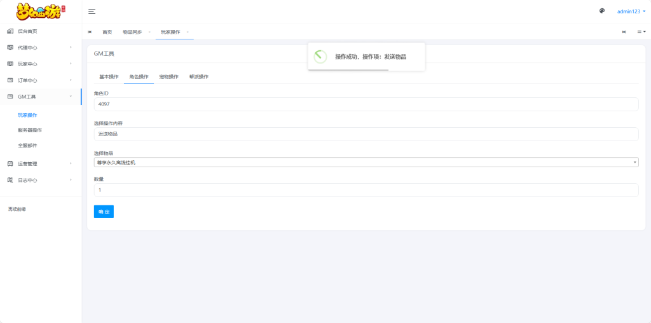Switch to the 宠物操作 tab
Image resolution: width=651 pixels, height=323 pixels.
coord(168,77)
